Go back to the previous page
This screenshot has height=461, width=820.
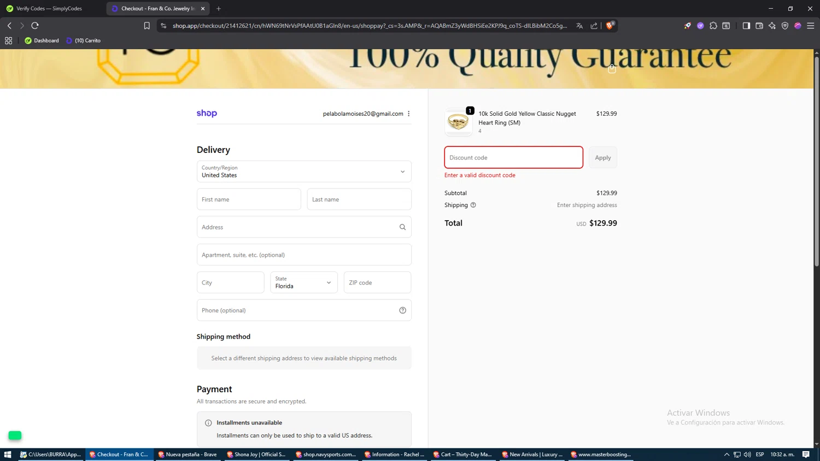(x=9, y=26)
